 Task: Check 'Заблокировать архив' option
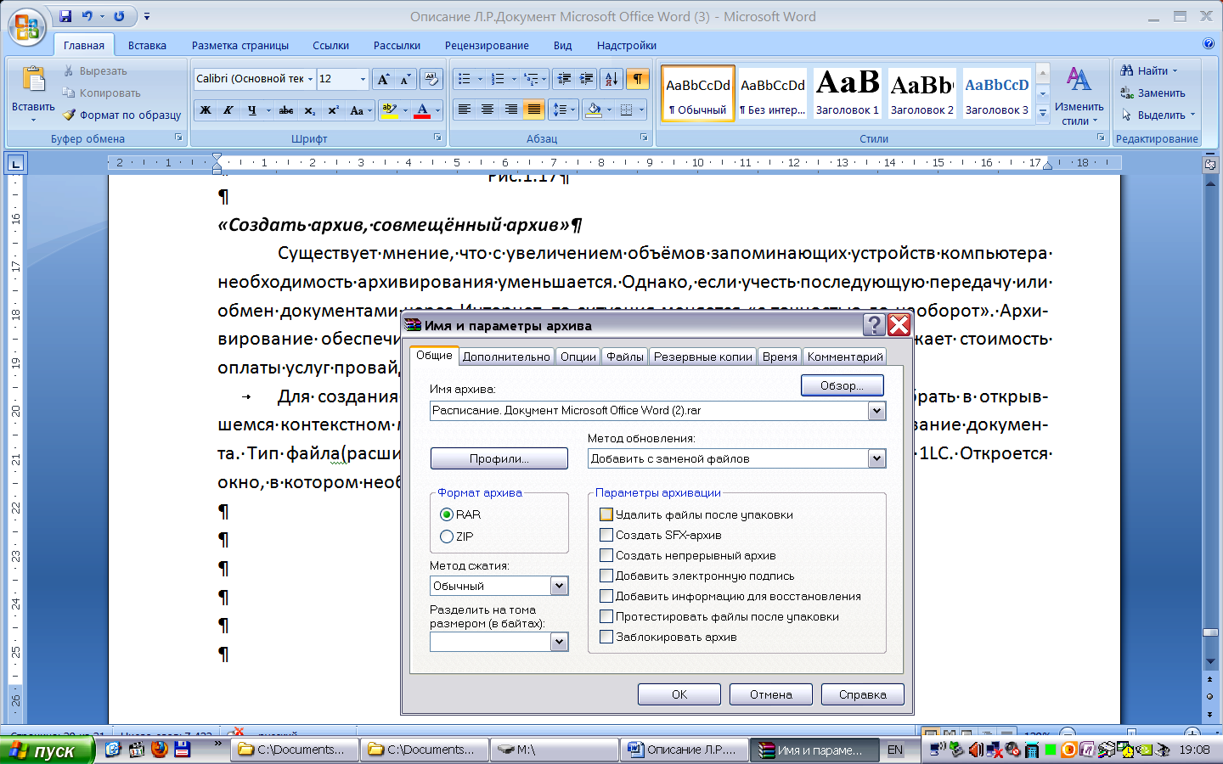(x=606, y=637)
